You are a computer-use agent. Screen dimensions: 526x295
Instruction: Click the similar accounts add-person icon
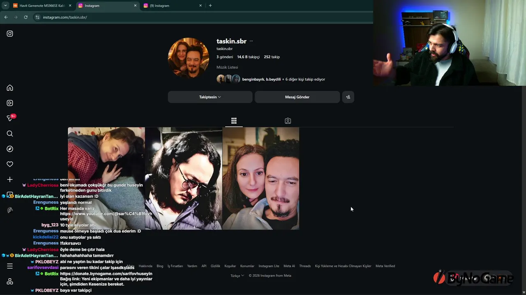tap(348, 97)
